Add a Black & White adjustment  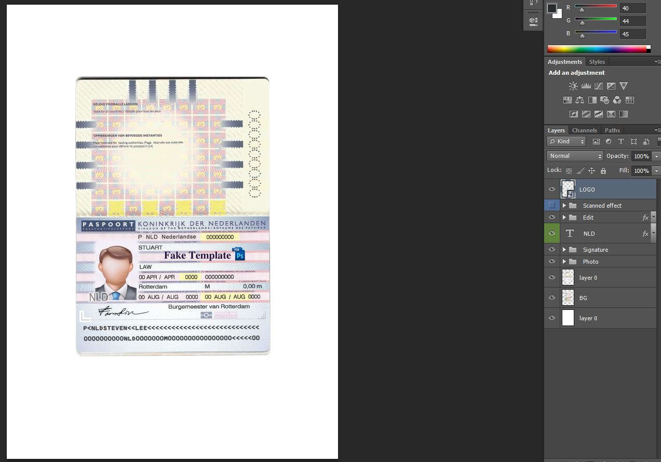592,100
